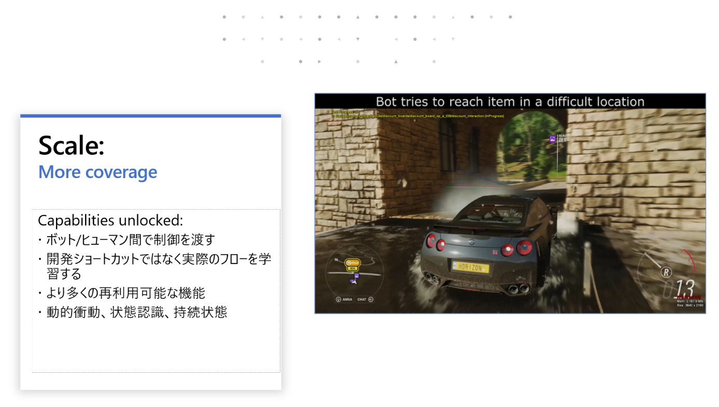
Task: Select the yellow NEW badge on minimap
Action: pos(353,268)
